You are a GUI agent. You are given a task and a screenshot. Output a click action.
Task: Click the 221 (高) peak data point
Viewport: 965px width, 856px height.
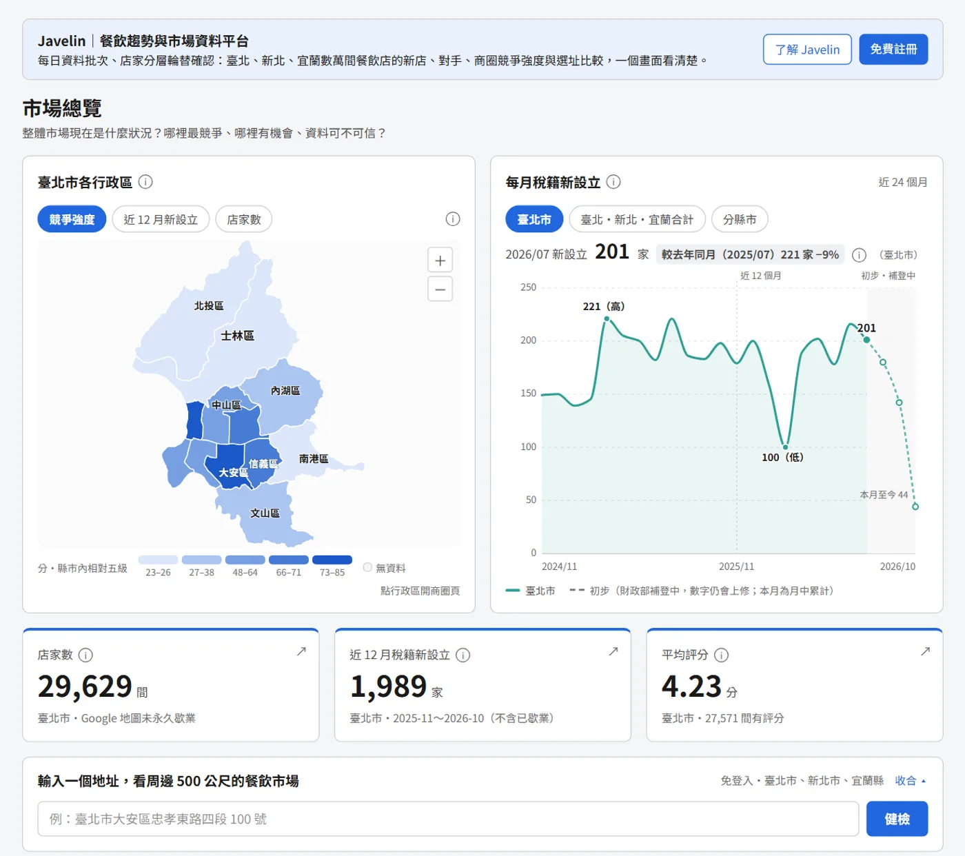tap(607, 318)
